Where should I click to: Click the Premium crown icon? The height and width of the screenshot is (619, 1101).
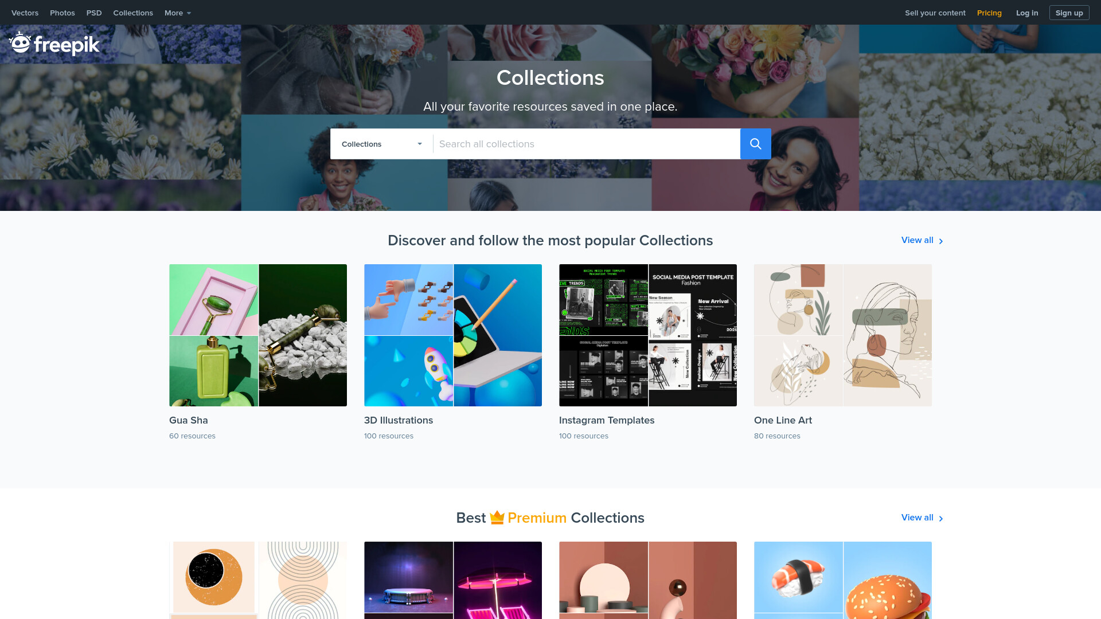pos(497,518)
